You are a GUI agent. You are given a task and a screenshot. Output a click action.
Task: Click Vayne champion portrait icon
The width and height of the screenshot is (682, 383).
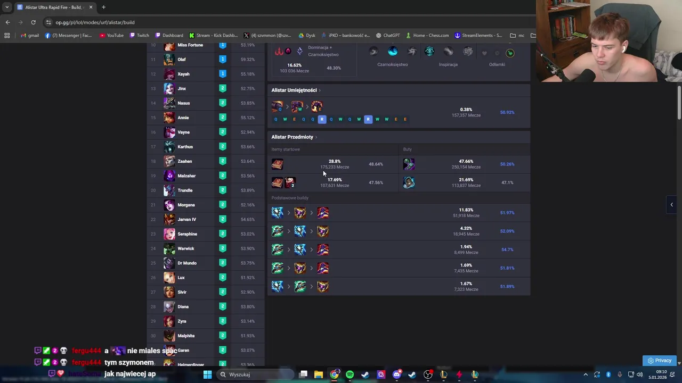[x=169, y=132]
